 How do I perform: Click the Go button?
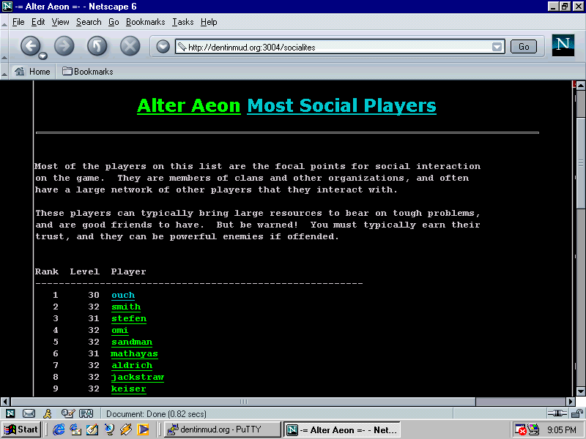click(524, 47)
